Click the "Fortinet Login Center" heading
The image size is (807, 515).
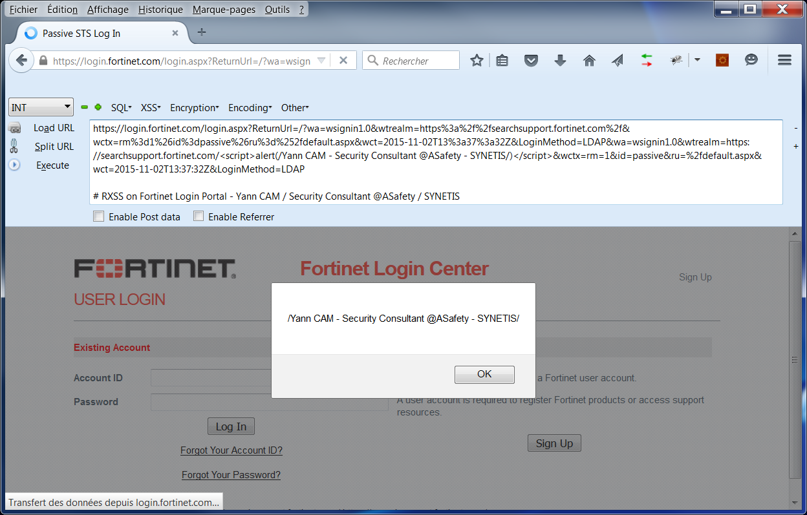pos(394,268)
